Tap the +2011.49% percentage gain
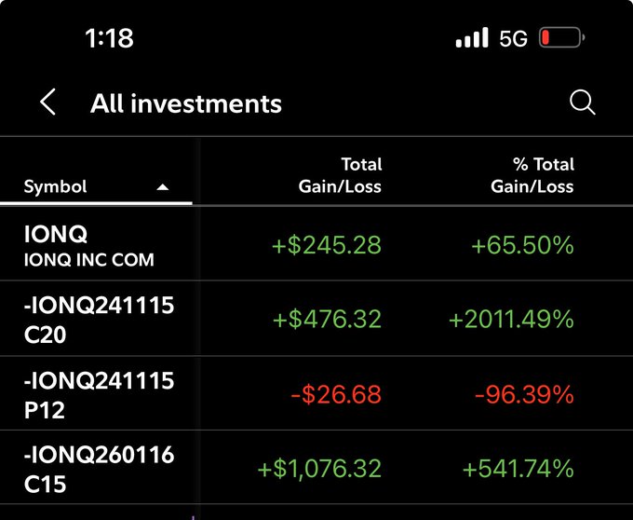 (x=511, y=320)
